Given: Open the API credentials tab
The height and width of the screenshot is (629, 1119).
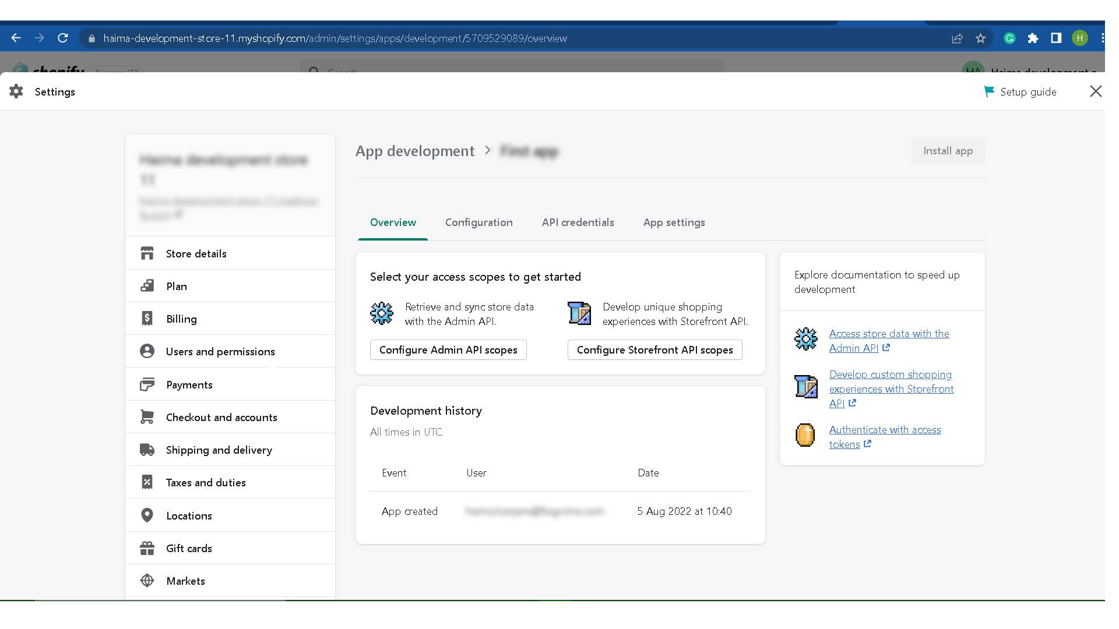Looking at the screenshot, I should pyautogui.click(x=578, y=222).
